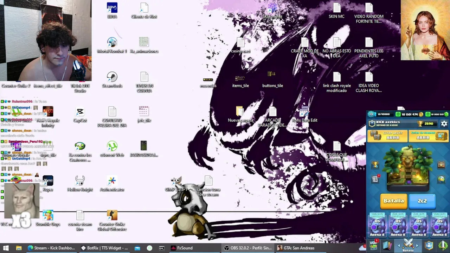Open the items_tile image file
Image resolution: width=450 pixels, height=253 pixels.
click(x=240, y=81)
